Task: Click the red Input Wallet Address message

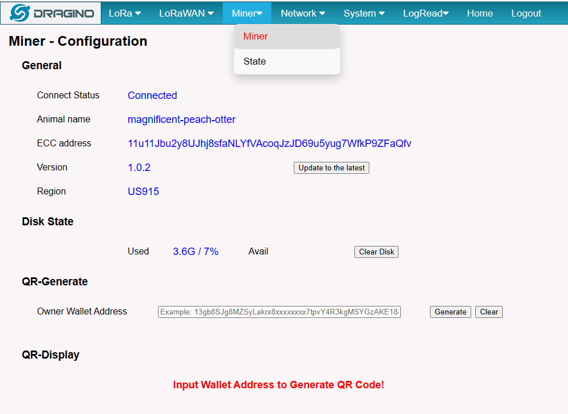Action: (279, 385)
